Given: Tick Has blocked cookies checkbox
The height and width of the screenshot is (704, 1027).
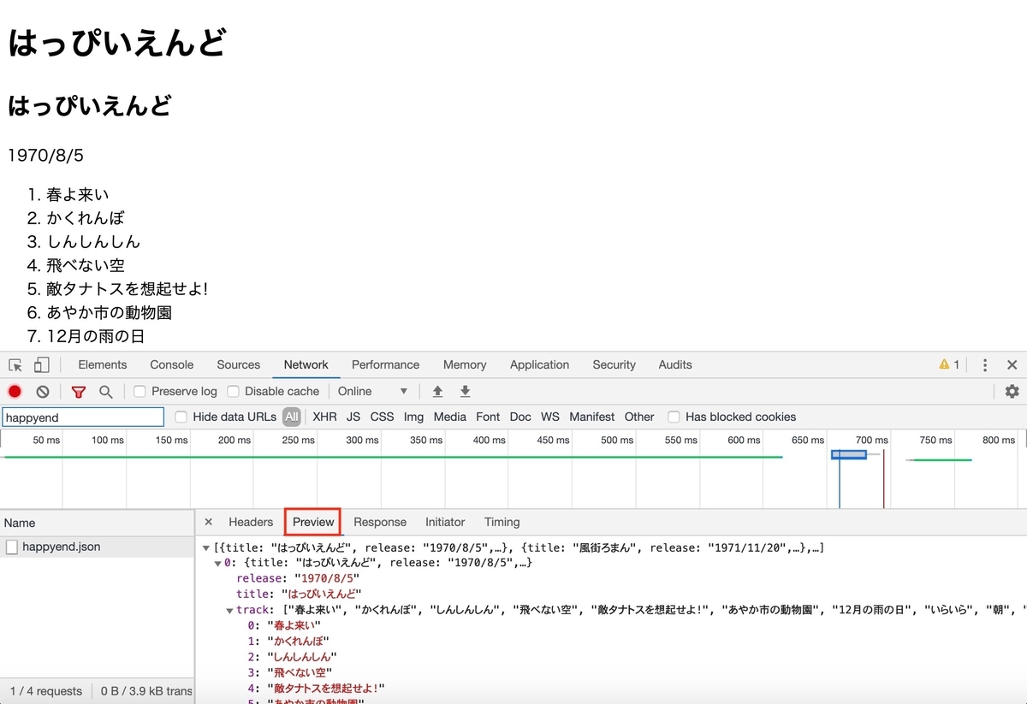Looking at the screenshot, I should pos(674,417).
